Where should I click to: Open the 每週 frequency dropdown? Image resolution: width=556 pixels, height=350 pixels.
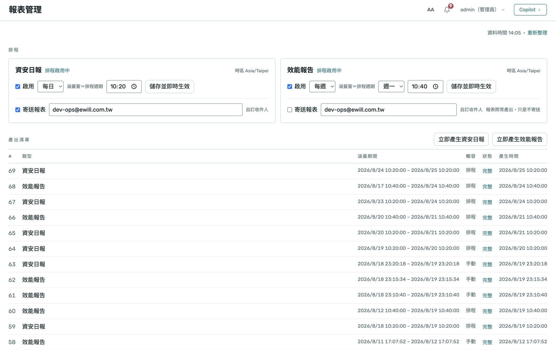(322, 86)
